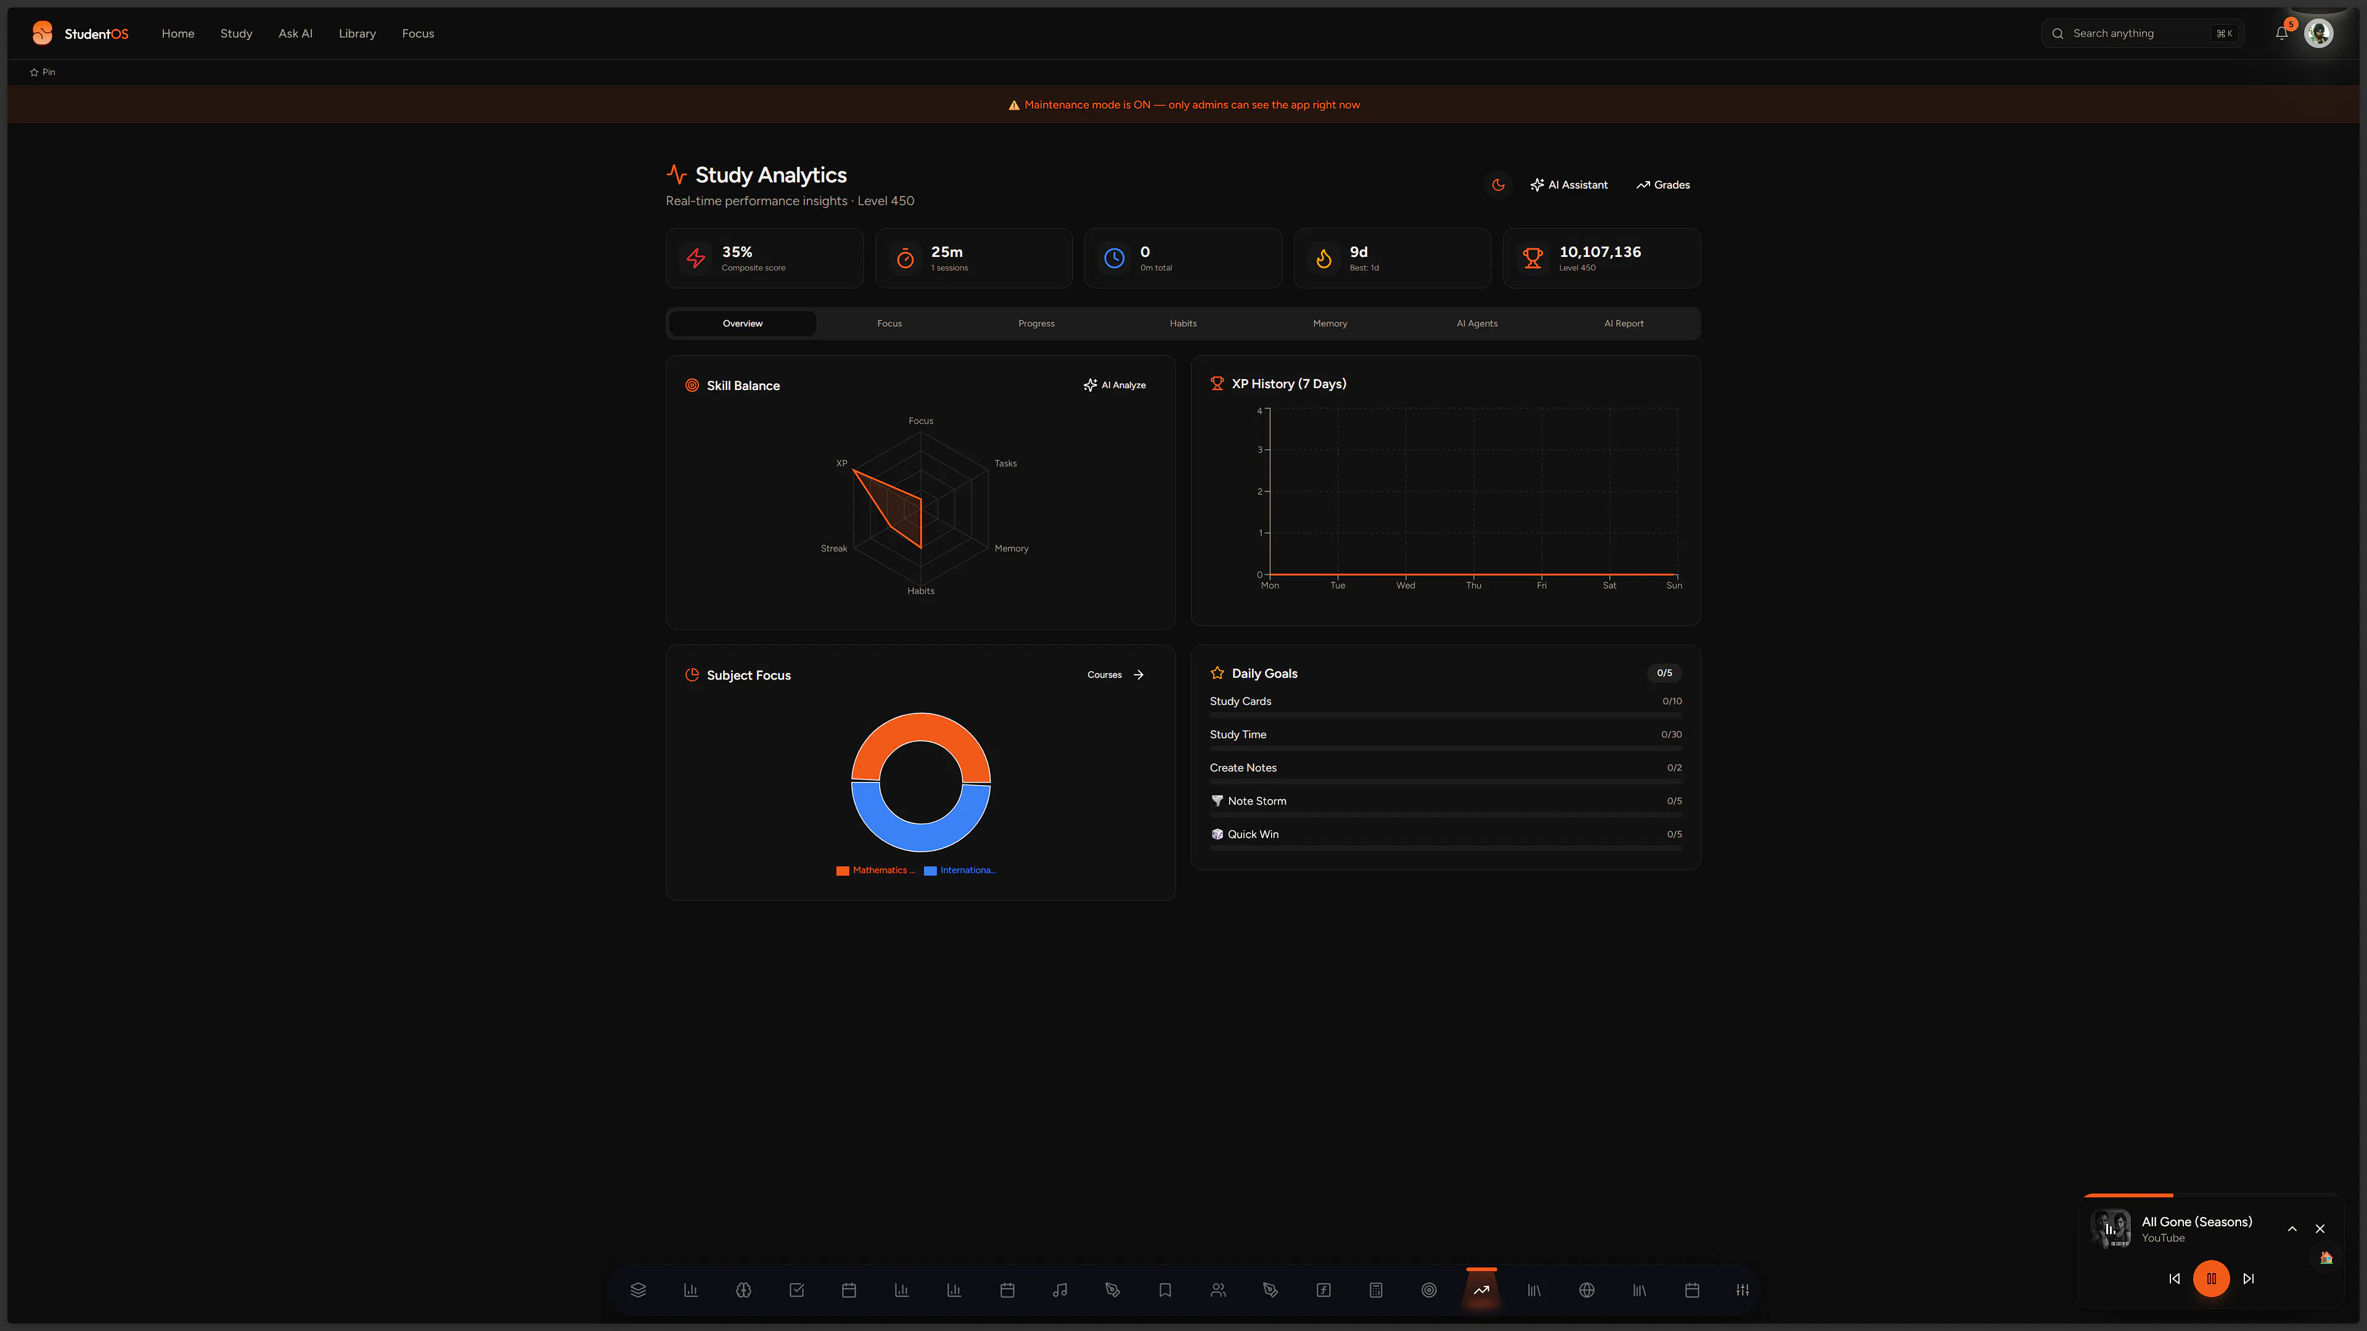Open library shelf icon between trend and globe
Screen dimensions: 2367x1331
point(1534,1290)
